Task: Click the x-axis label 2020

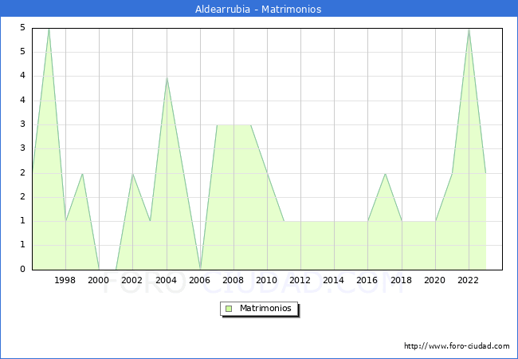Action: coord(434,280)
